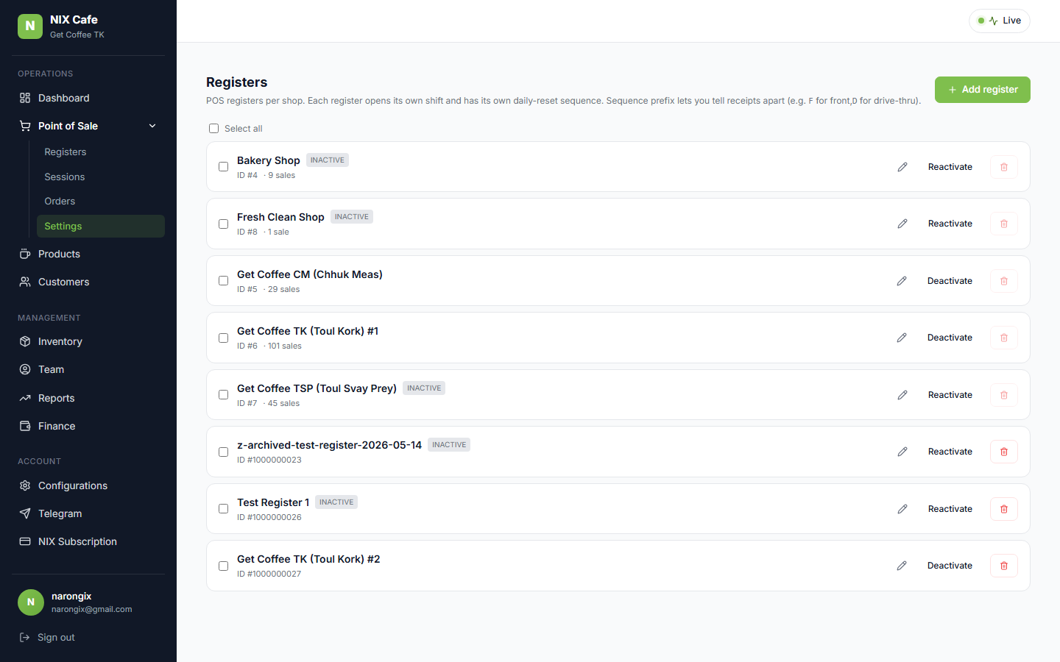Image resolution: width=1060 pixels, height=662 pixels.
Task: Toggle the Select all checkbox
Action: pos(213,129)
